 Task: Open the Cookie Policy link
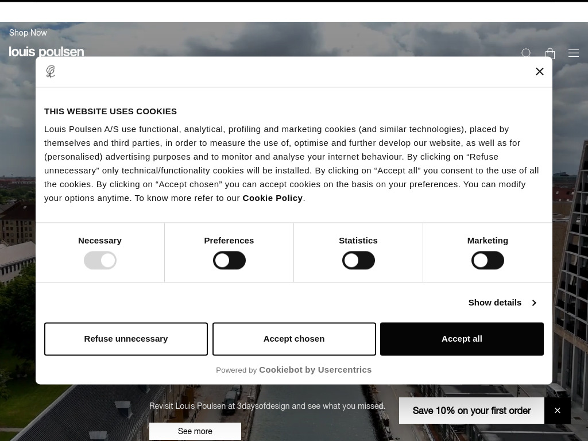click(273, 198)
